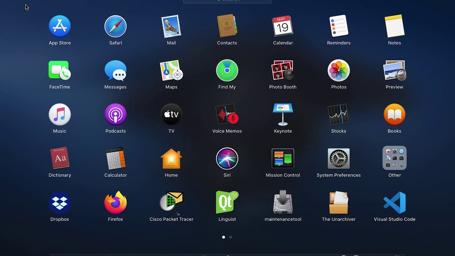
Task: Open the Apple TV app
Action: [171, 114]
